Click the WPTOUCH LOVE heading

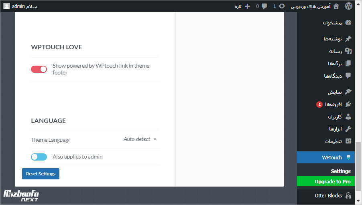(x=57, y=47)
